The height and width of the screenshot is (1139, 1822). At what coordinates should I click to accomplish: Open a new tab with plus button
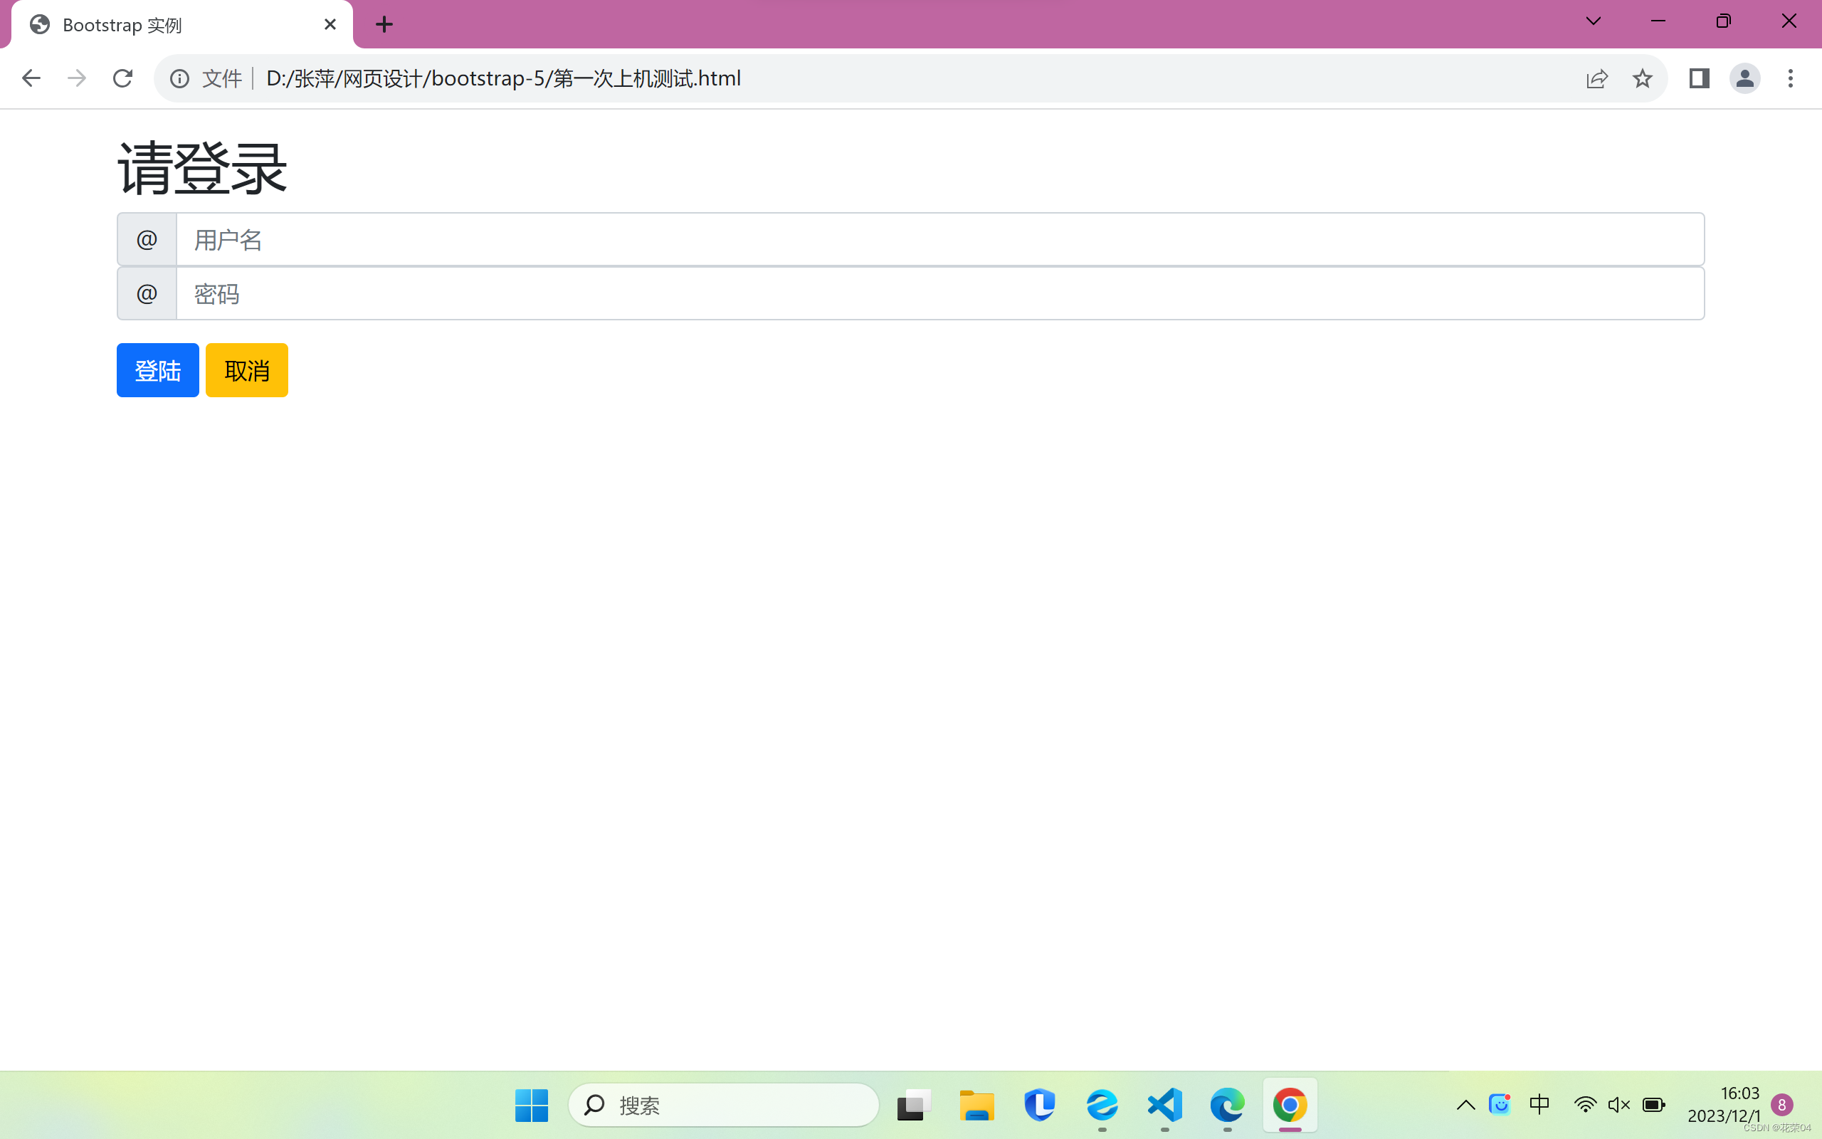(x=384, y=25)
